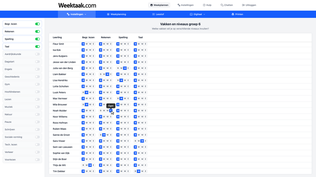The image size is (316, 177).
Task: Switch on the Hoofdrekenen toggle
Action: tap(38, 92)
